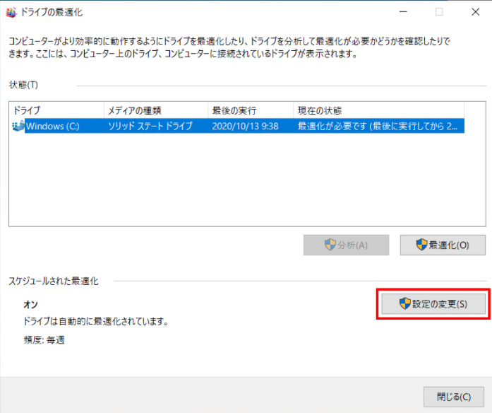Open 設定の変更(S) settings change button
The height and width of the screenshot is (413, 492).
tap(433, 304)
